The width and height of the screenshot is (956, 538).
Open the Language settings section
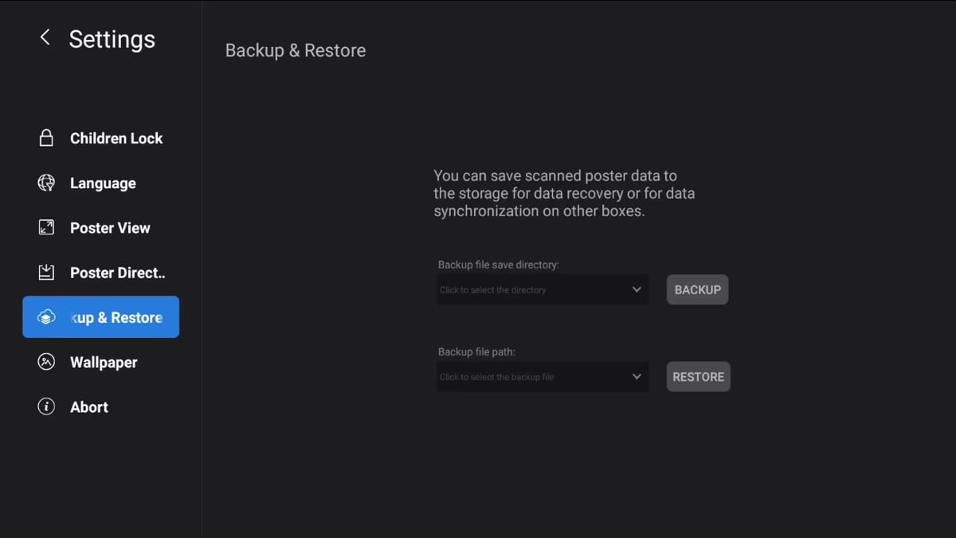(x=103, y=183)
